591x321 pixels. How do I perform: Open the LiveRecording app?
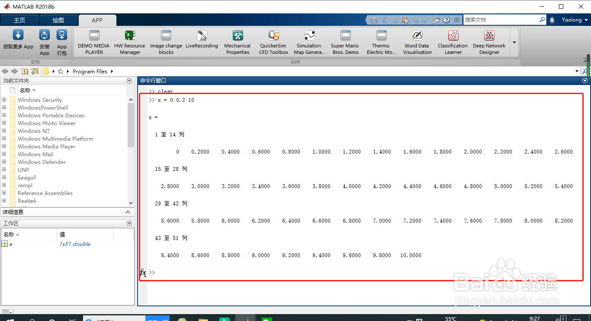(202, 39)
